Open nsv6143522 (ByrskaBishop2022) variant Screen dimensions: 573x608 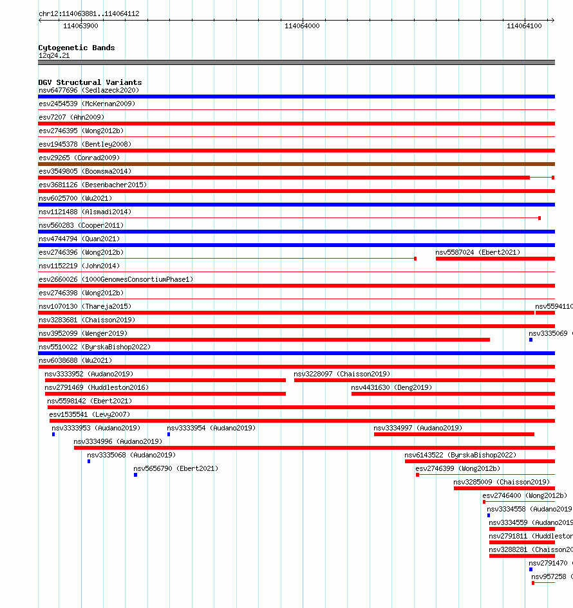460,456
